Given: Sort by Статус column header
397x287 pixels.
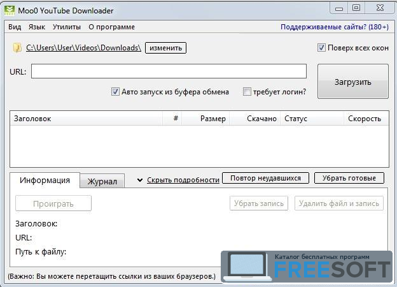Looking at the screenshot, I should click(x=312, y=119).
